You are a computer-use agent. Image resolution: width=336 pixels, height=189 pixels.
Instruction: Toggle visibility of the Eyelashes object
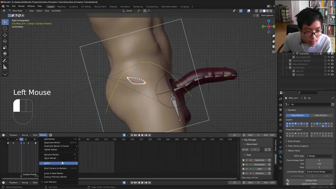tap(329, 54)
